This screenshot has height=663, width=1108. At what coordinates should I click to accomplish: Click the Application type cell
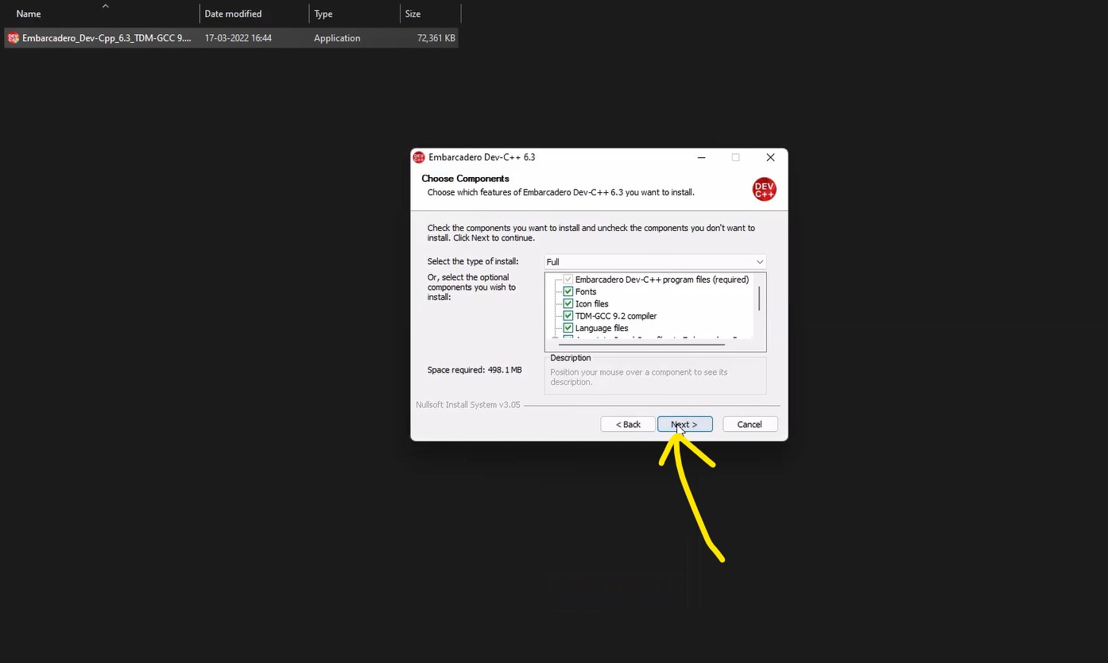point(337,38)
